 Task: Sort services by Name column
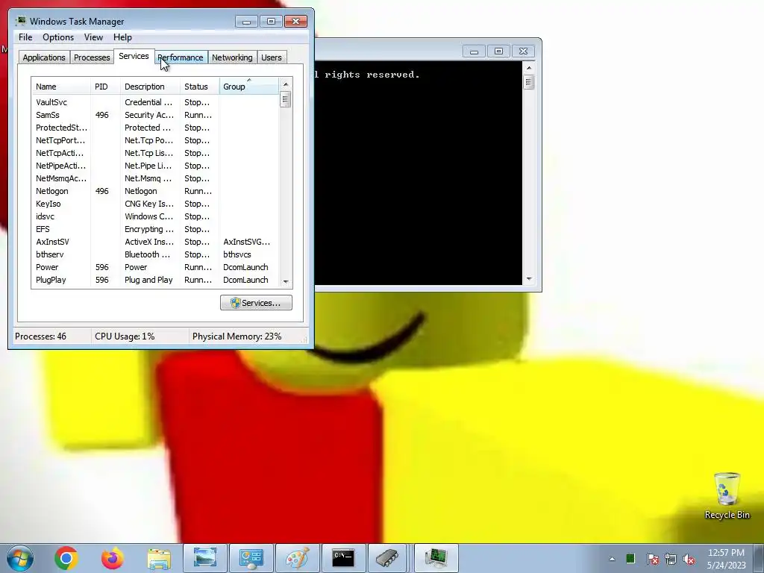click(61, 87)
